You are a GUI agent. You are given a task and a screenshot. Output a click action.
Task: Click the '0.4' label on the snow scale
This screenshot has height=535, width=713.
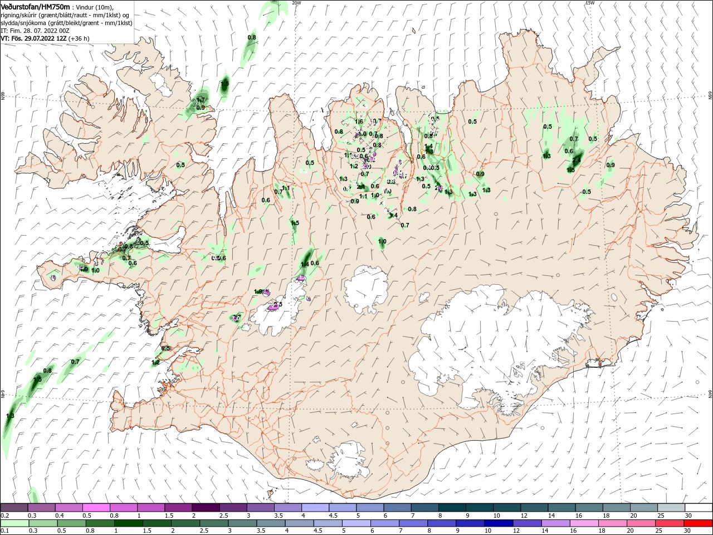60,515
